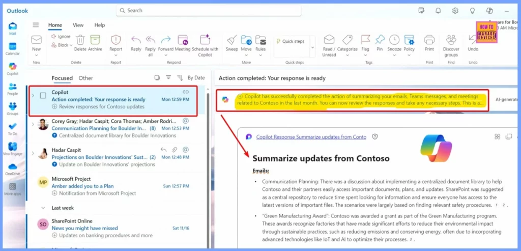Collapse the Last week group
521x251 pixels.
coord(43,208)
